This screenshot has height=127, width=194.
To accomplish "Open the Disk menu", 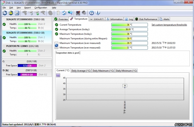I will [x=11, y=8].
